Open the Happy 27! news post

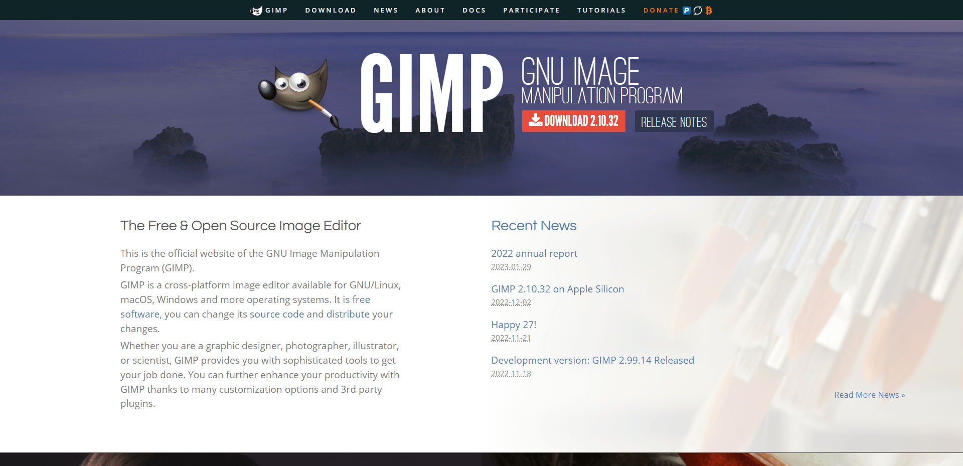click(x=514, y=325)
